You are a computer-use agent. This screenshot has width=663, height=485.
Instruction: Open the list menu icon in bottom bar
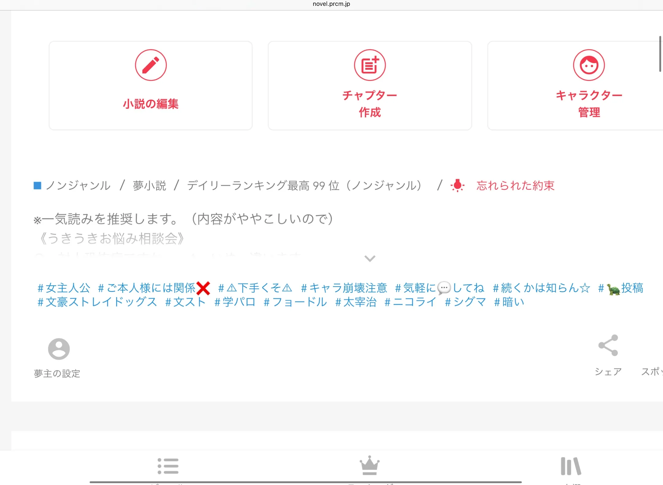coord(168,466)
